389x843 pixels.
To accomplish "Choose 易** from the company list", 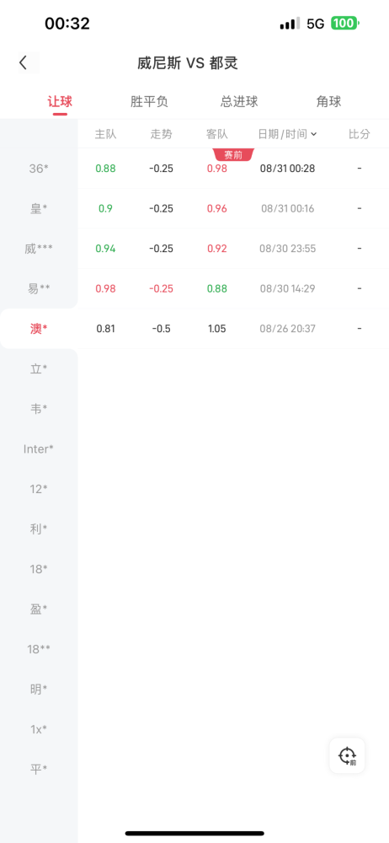I will (39, 288).
